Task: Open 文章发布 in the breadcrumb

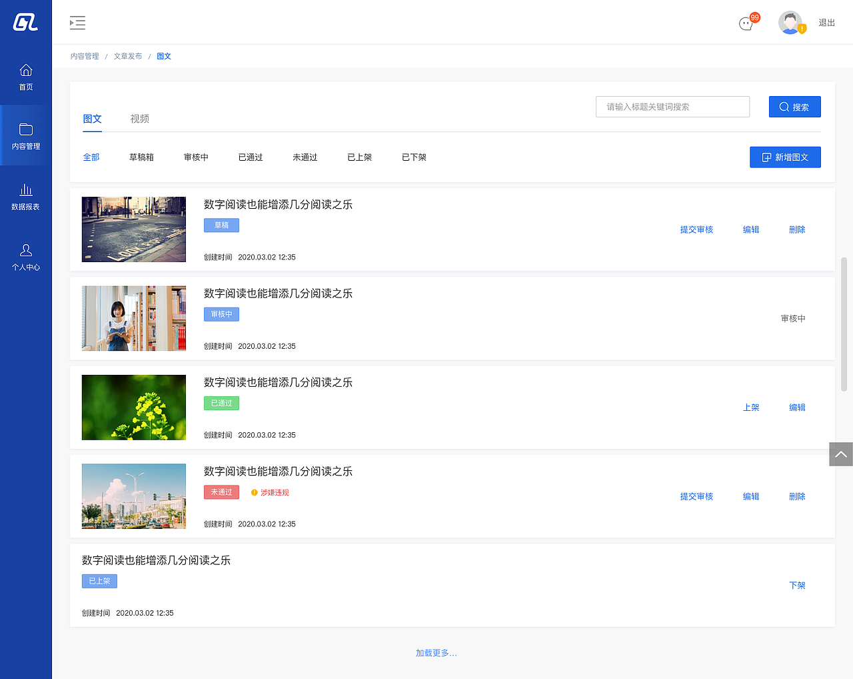Action: [x=127, y=56]
